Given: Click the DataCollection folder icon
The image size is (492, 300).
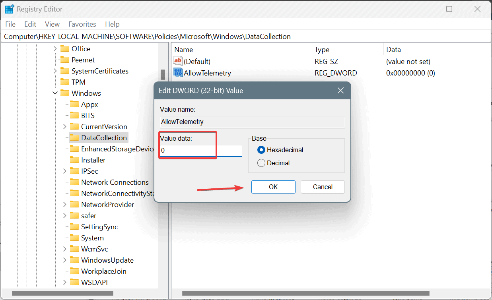Looking at the screenshot, I should tap(74, 137).
